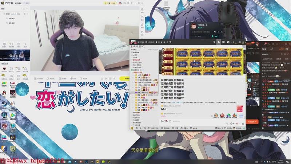Image resolution: width=291 pixels, height=164 pixels.
Task: Go to home tab in YY channel window
Action: coord(219,42)
